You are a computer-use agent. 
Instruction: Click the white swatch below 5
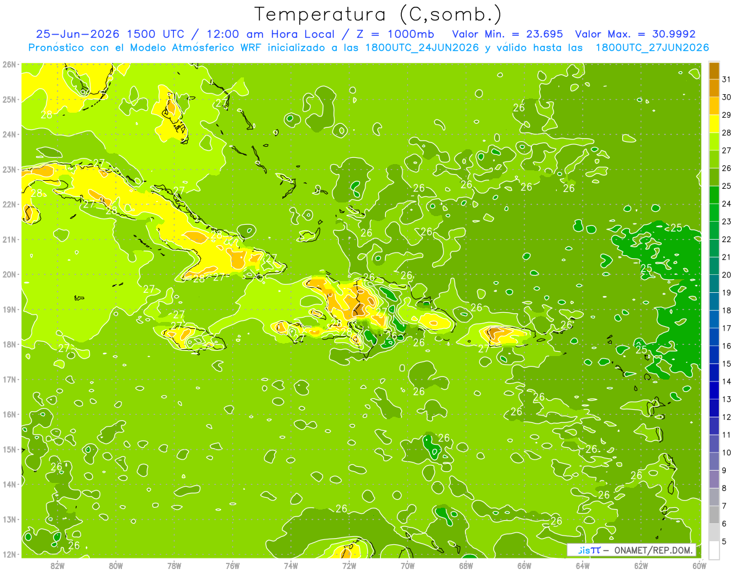714,550
